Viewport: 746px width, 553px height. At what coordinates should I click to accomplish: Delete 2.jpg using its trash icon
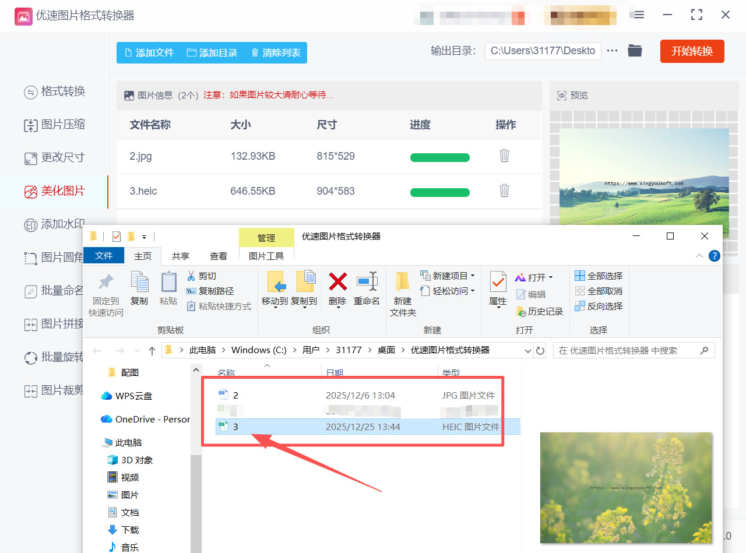[x=504, y=156]
